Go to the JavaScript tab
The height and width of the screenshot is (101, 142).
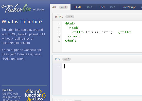(131, 7)
